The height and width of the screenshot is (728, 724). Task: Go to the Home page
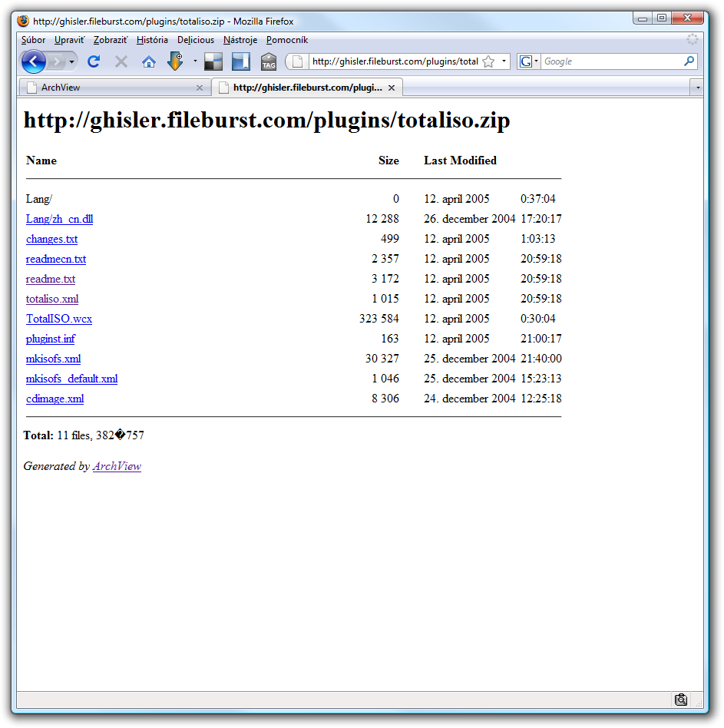(x=148, y=61)
